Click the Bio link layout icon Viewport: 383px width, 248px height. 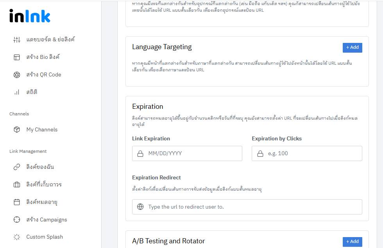click(x=17, y=57)
